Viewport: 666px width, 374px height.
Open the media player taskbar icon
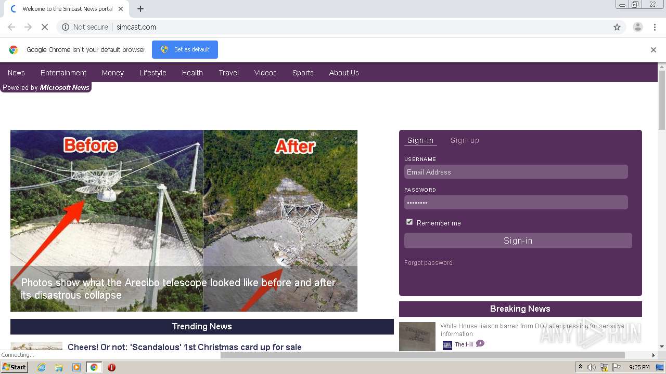[x=76, y=367]
